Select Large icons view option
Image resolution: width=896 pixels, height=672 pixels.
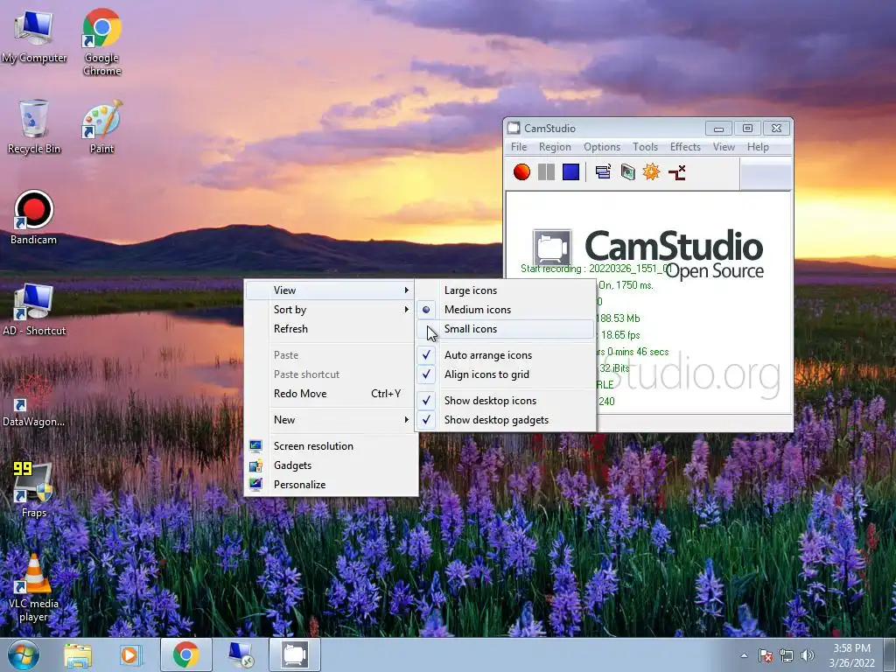[506, 290]
